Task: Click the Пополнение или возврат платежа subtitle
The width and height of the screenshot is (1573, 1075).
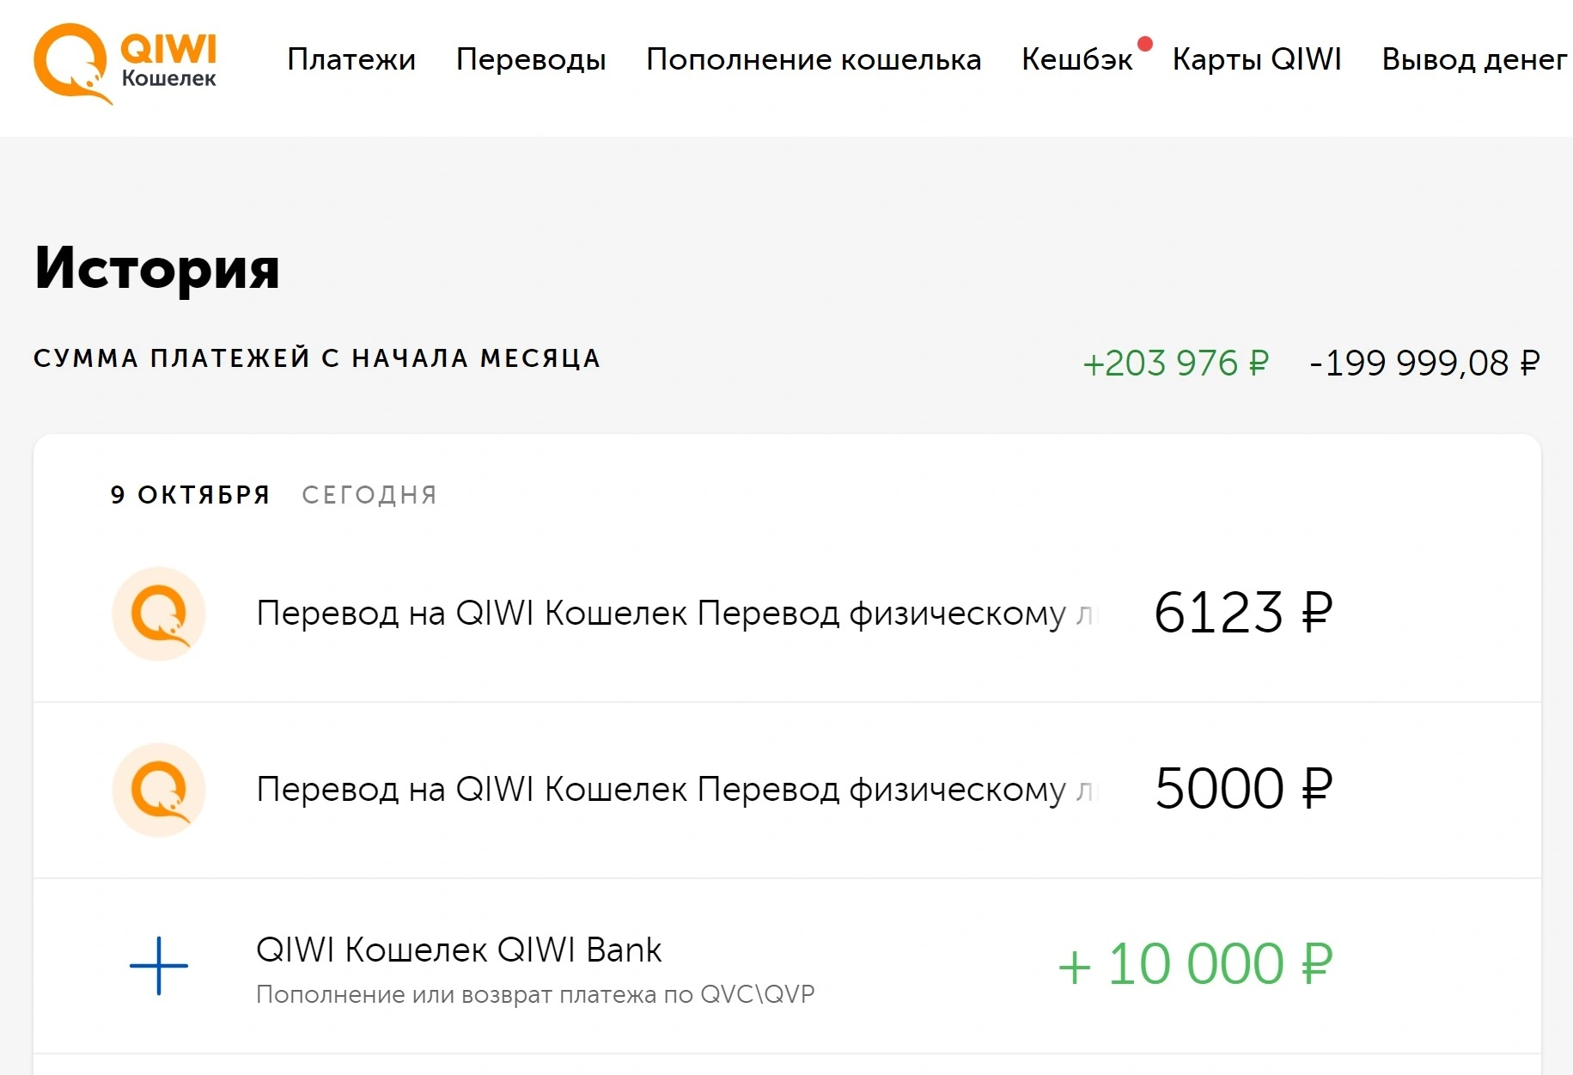Action: click(535, 994)
